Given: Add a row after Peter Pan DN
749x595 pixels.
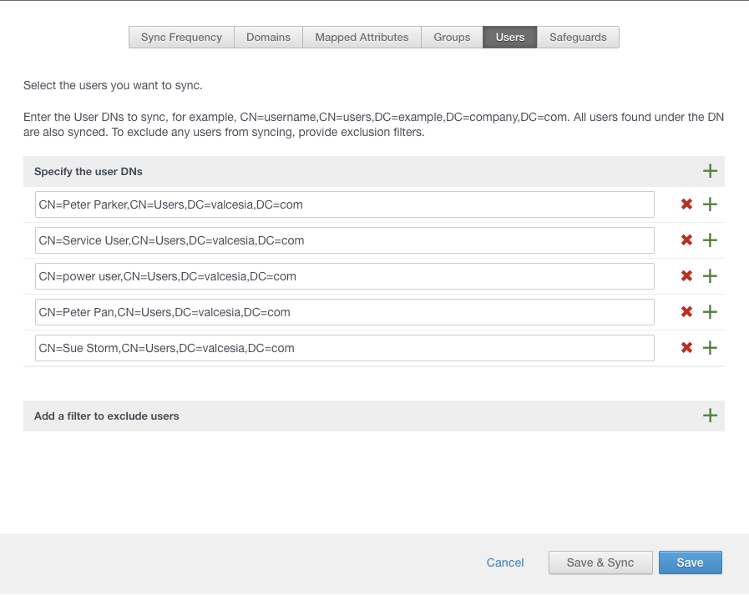Looking at the screenshot, I should (710, 312).
